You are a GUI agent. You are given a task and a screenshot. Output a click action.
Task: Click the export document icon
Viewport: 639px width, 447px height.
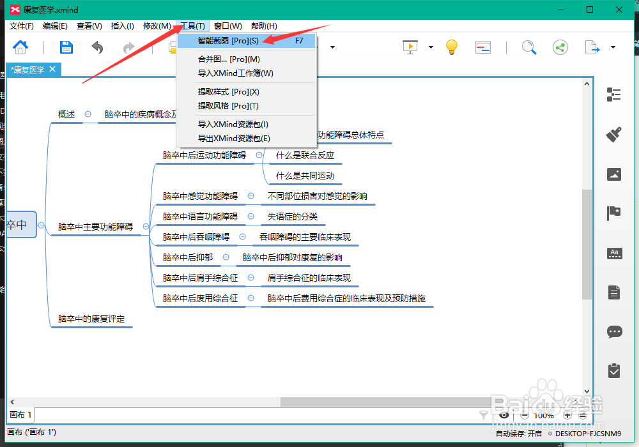tap(592, 47)
